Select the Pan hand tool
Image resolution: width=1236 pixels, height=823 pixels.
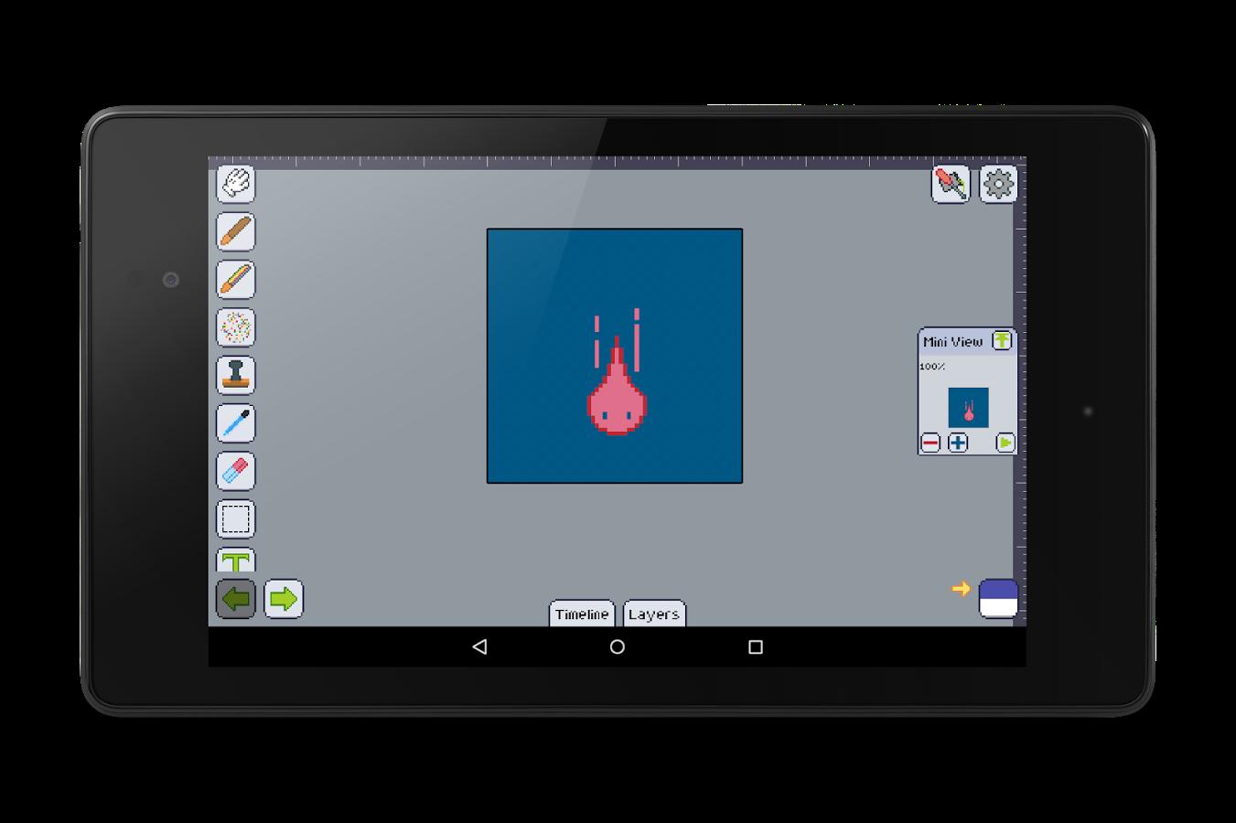point(235,185)
